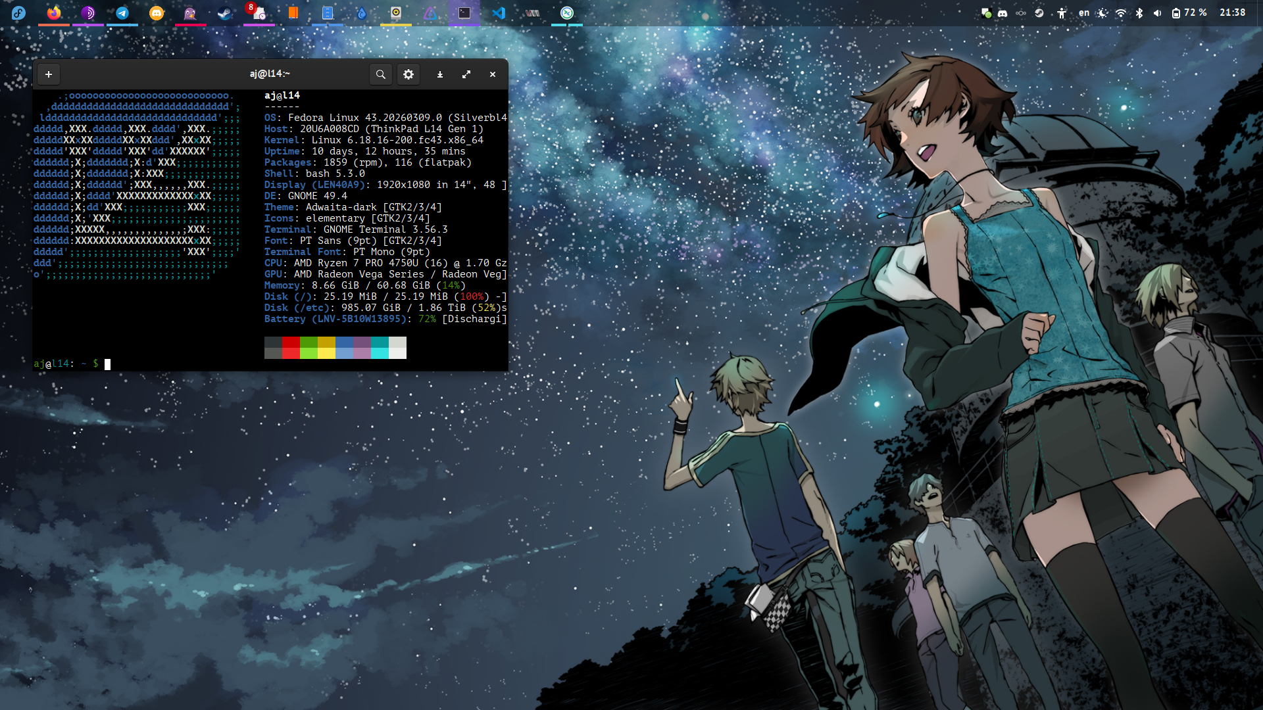Screen dimensions: 1263x710
Task: Click the terminal search magnifier icon
Action: point(380,74)
